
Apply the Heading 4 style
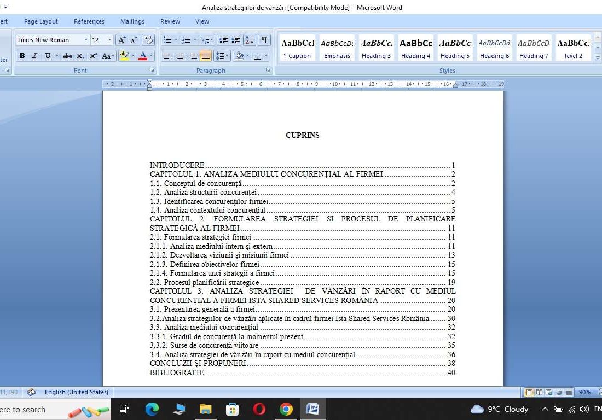[x=415, y=48]
